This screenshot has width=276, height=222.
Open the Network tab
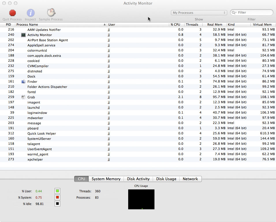coord(190,179)
